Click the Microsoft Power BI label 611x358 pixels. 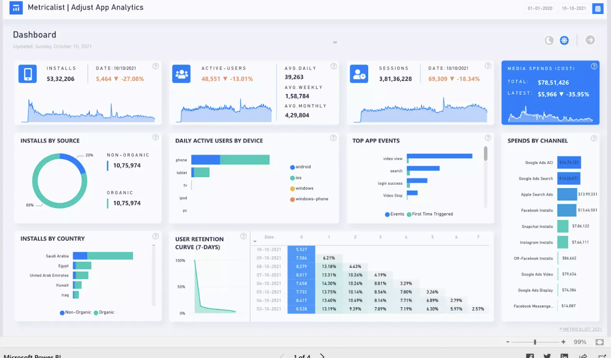click(32, 356)
